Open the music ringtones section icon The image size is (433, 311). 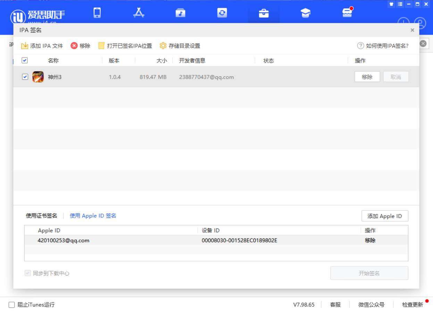180,13
